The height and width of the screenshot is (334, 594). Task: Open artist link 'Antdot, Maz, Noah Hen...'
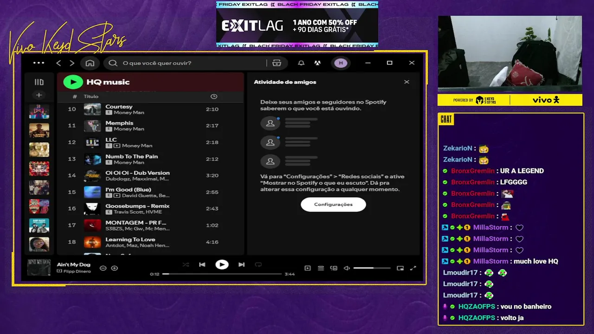tap(137, 245)
